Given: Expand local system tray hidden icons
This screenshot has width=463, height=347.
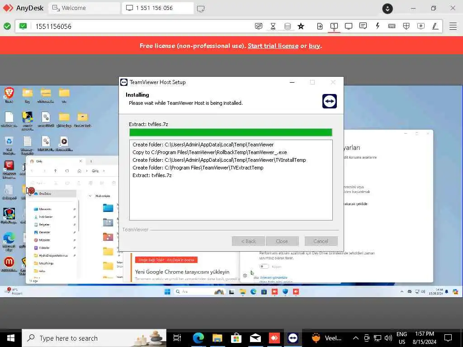Looking at the screenshot, I should [356, 338].
